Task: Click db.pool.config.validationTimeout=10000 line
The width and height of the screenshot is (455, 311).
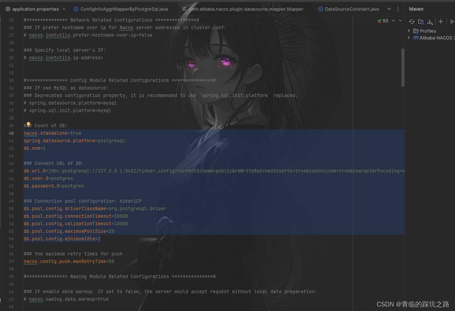Action: [76, 224]
